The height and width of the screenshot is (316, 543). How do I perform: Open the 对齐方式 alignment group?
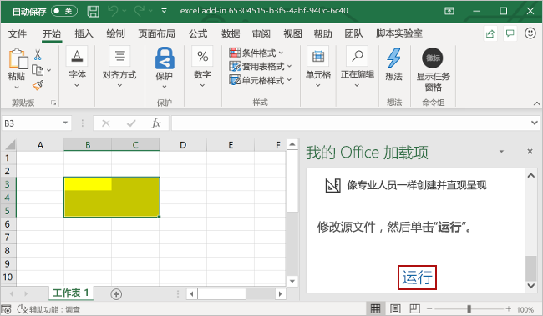119,67
